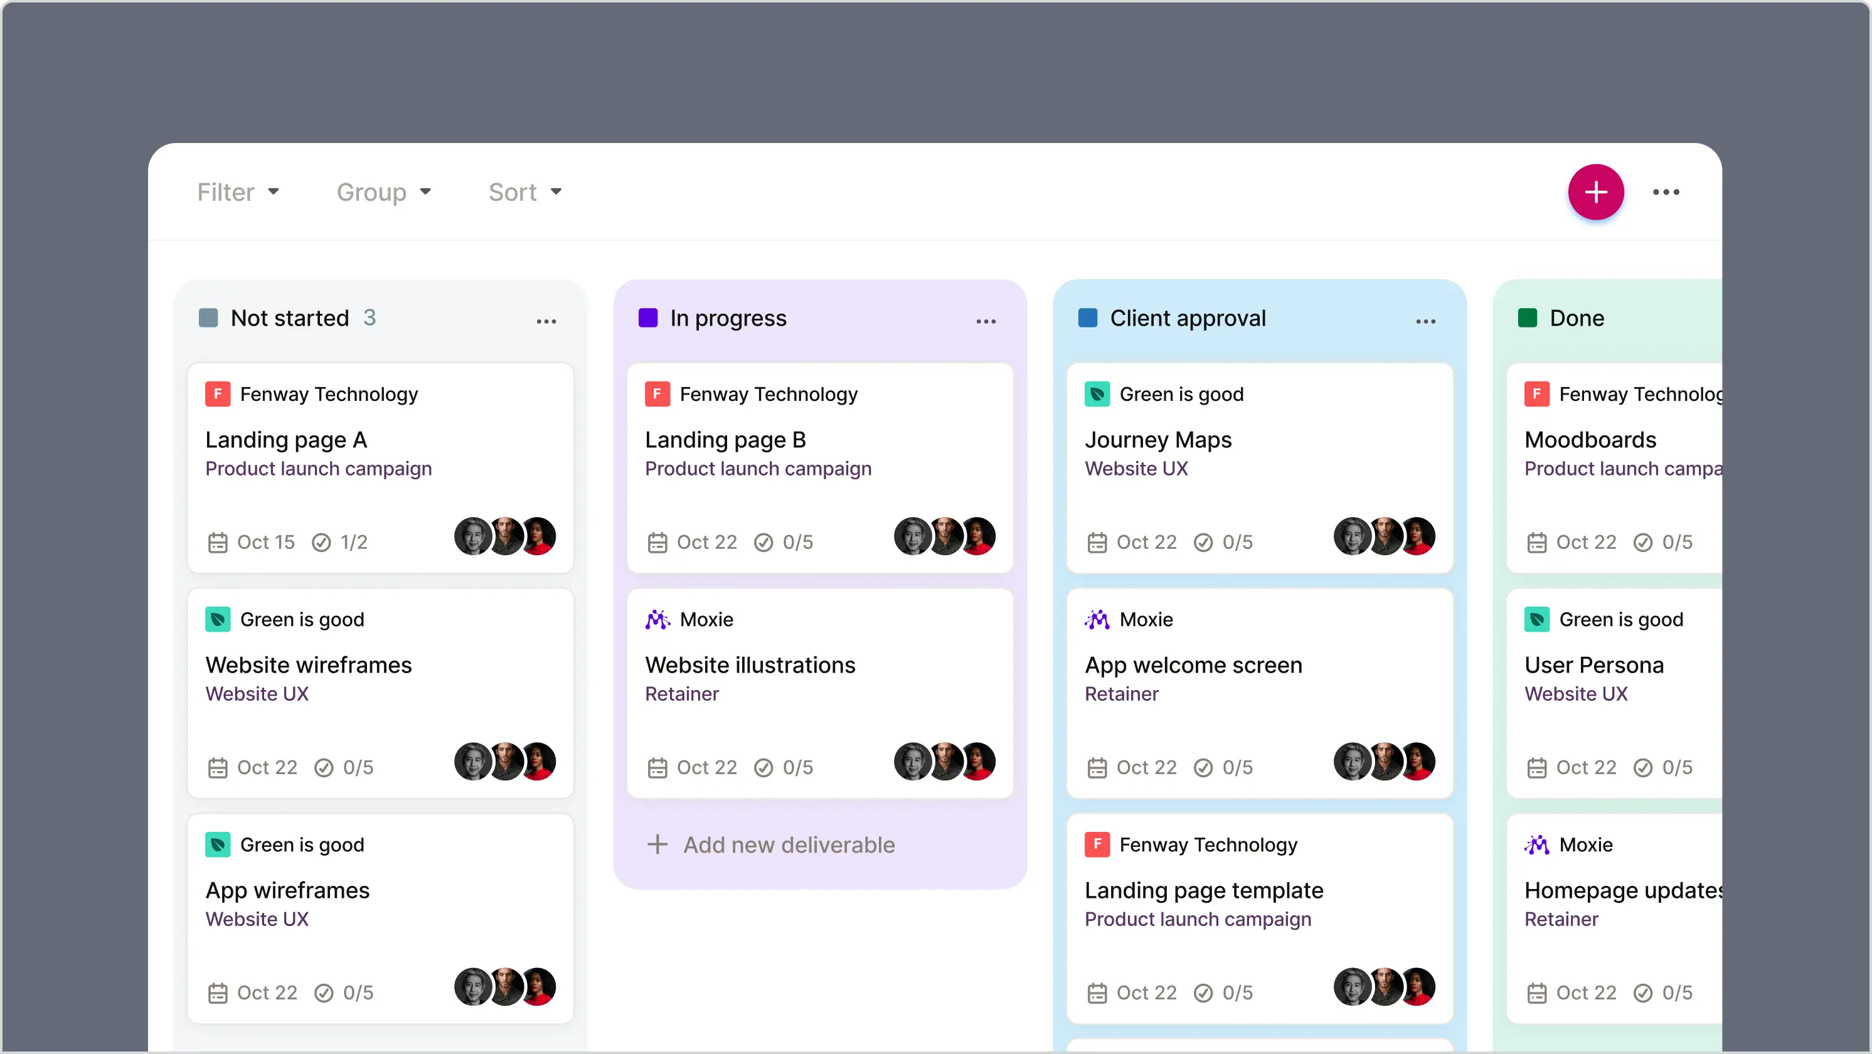Image resolution: width=1872 pixels, height=1054 pixels.
Task: Open the User Persona card title
Action: coord(1593,664)
